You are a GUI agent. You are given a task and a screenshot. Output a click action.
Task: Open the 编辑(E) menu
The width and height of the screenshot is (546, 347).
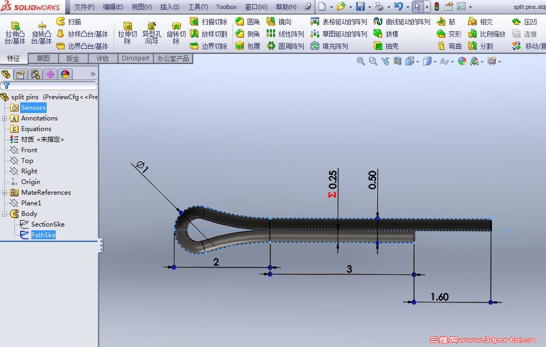[x=113, y=6]
